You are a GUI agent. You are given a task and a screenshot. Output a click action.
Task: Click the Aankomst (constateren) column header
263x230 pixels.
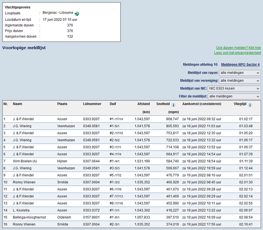202,104
